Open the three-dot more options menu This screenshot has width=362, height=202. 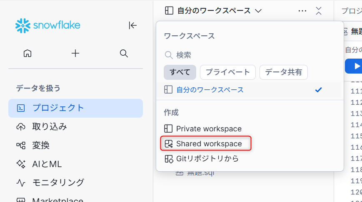click(x=302, y=11)
